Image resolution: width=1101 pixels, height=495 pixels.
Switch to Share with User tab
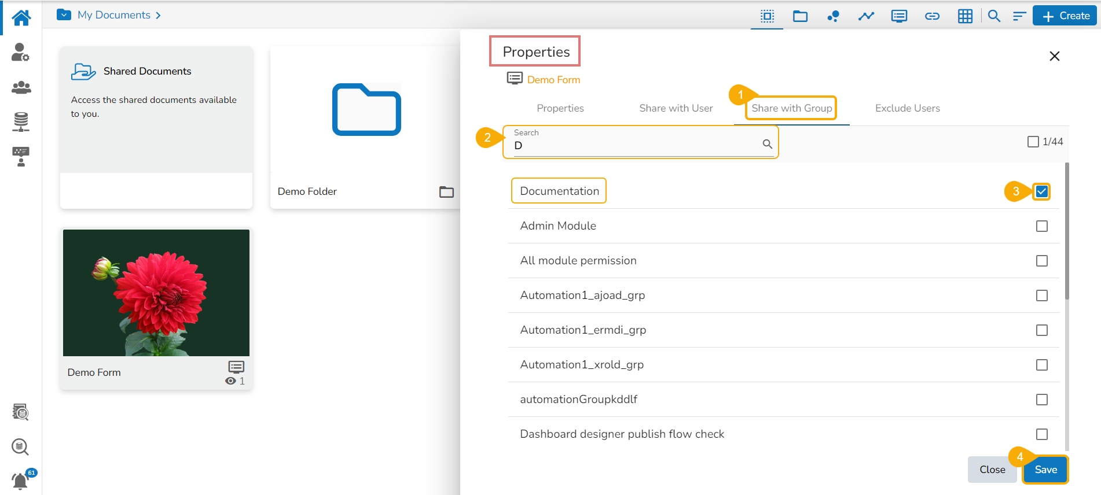click(676, 108)
